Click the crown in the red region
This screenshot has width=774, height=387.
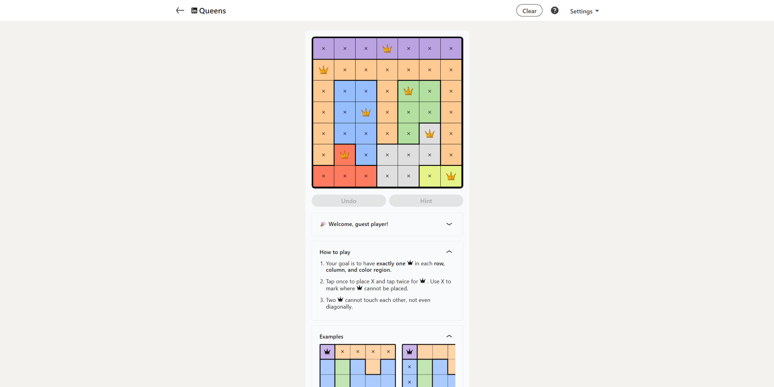pyautogui.click(x=344, y=155)
